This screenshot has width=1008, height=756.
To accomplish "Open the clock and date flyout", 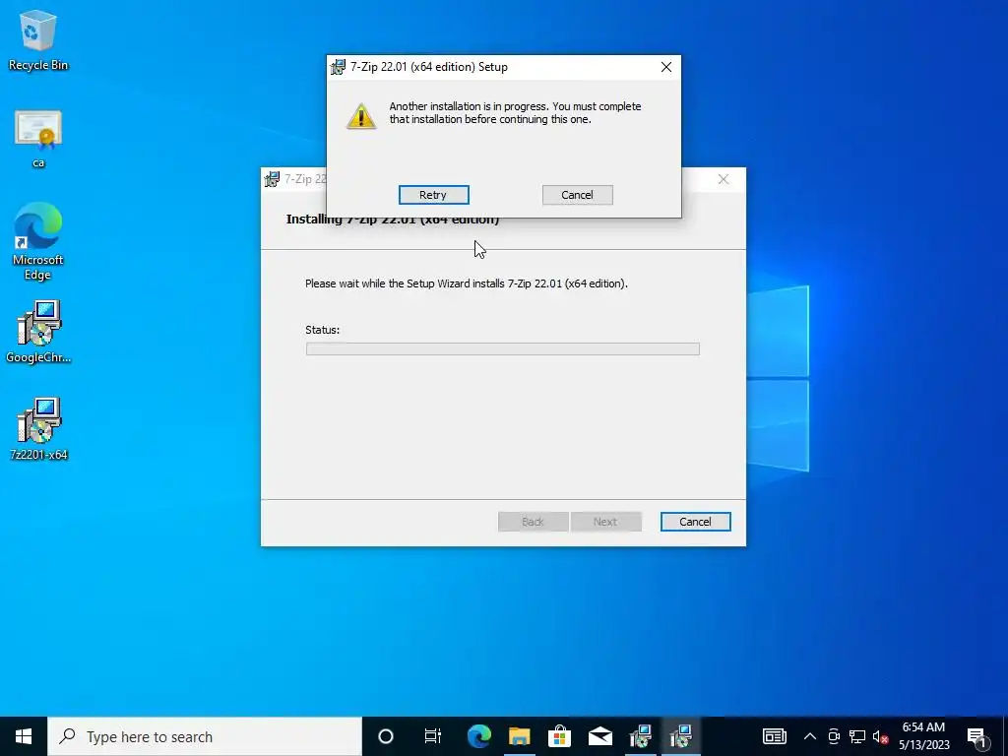I will [x=923, y=736].
